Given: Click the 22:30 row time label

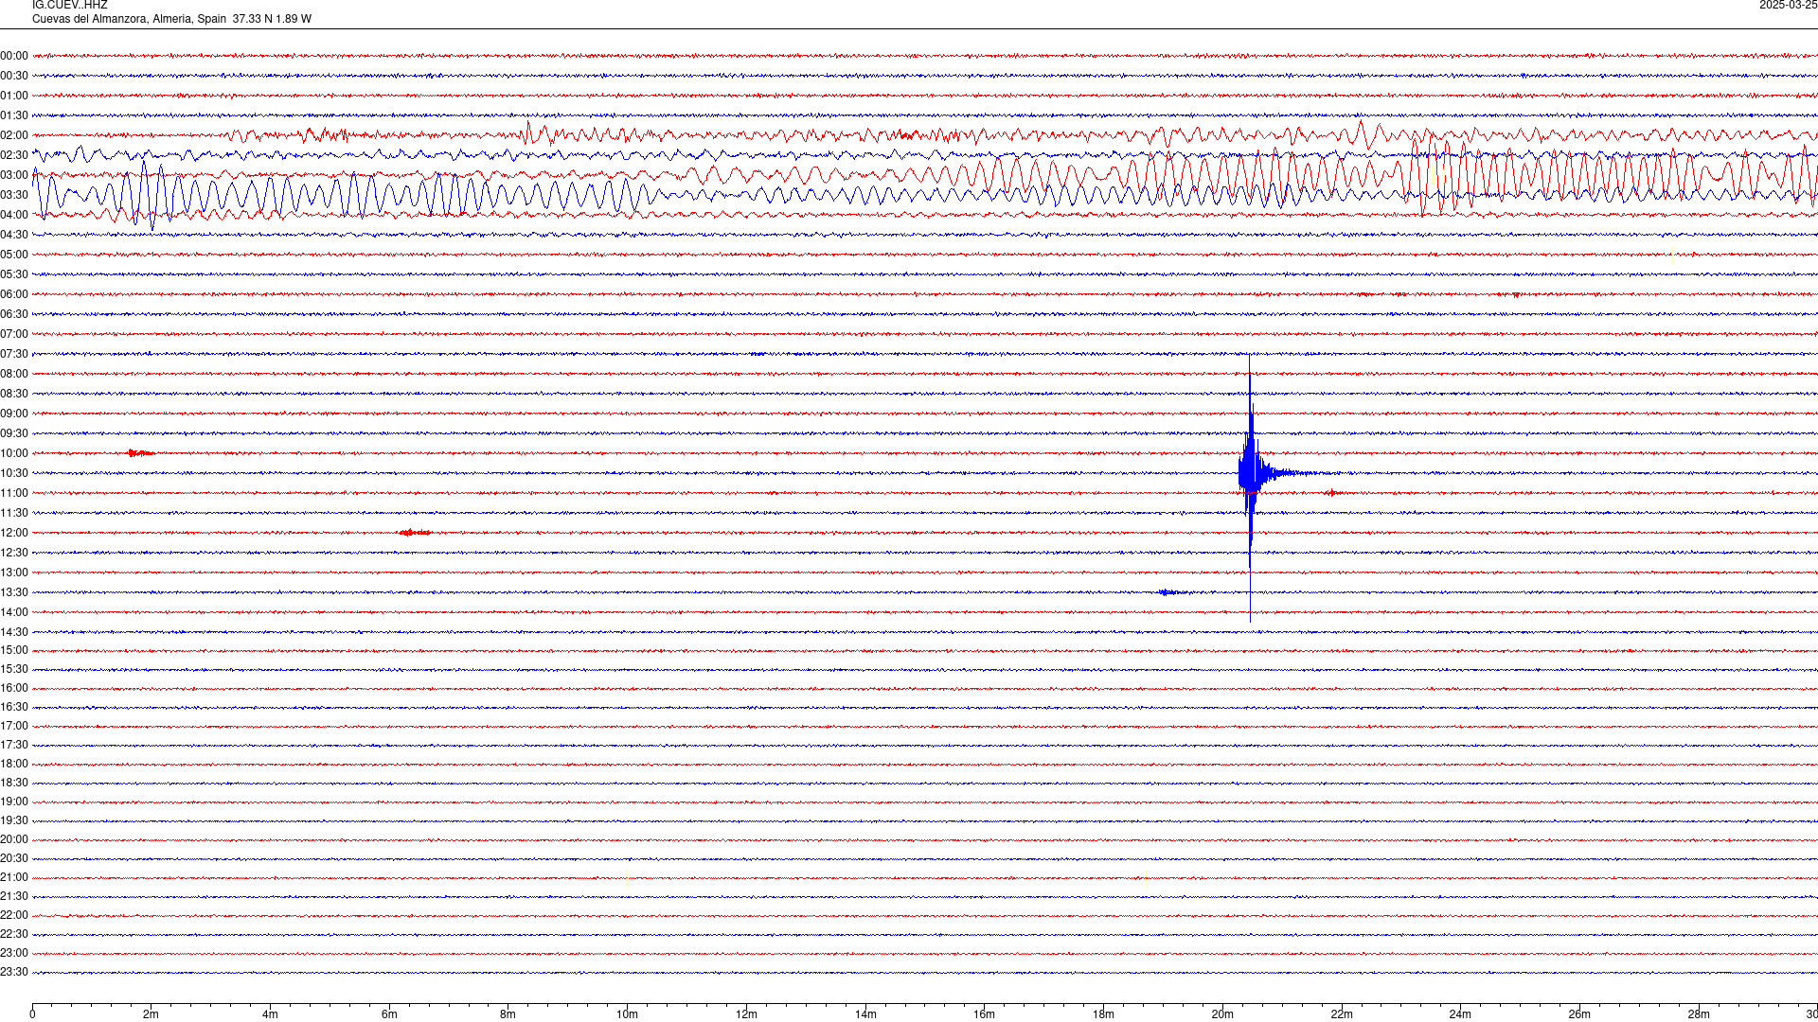Looking at the screenshot, I should tap(14, 934).
